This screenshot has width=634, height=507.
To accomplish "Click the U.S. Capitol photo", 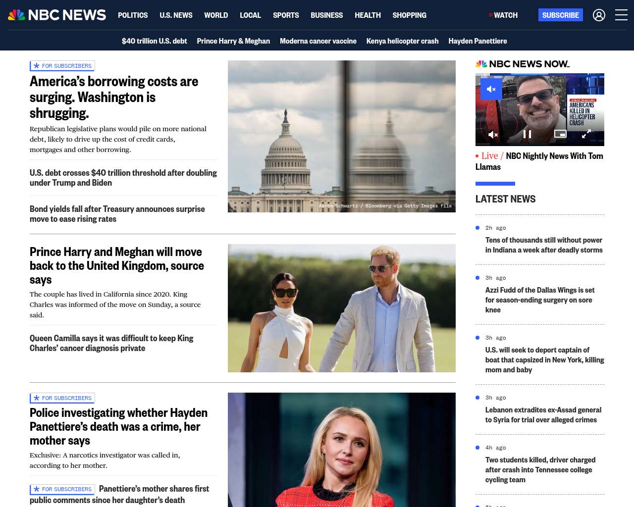I will (342, 136).
